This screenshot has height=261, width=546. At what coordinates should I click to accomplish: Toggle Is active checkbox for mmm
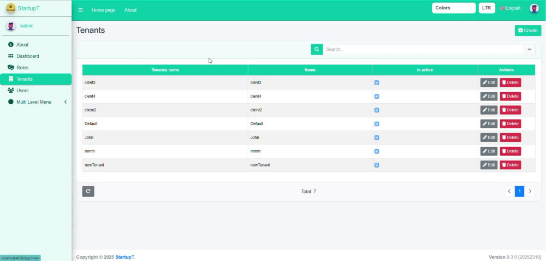pos(376,151)
